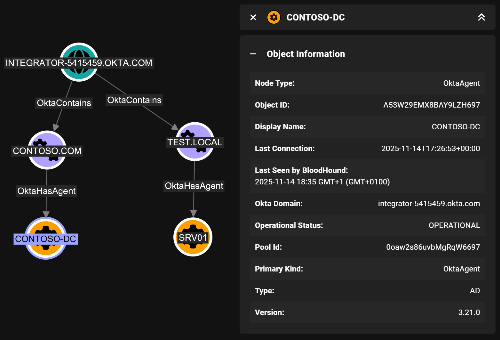Click the Object ID value A53W29EMX8BAY9LZH697
Screen dimensions: 500x340
pyautogui.click(x=432, y=105)
